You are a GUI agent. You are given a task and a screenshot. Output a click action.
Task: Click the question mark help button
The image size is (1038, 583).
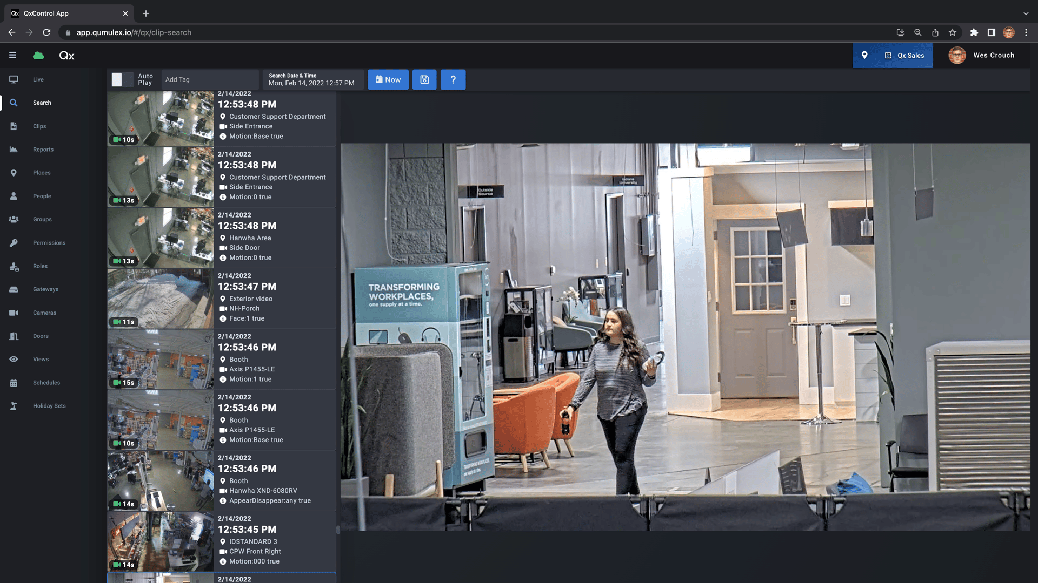[x=453, y=79]
